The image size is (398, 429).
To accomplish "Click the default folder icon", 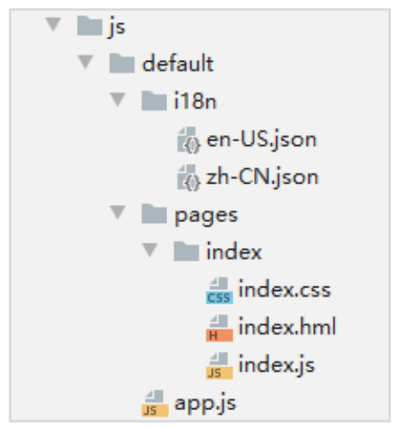I will click(x=122, y=63).
